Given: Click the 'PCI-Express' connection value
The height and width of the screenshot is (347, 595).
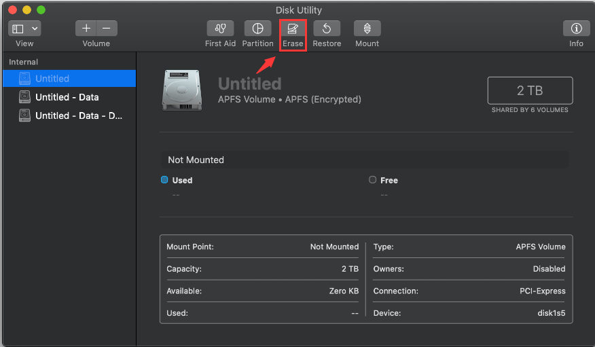Looking at the screenshot, I should tap(542, 291).
